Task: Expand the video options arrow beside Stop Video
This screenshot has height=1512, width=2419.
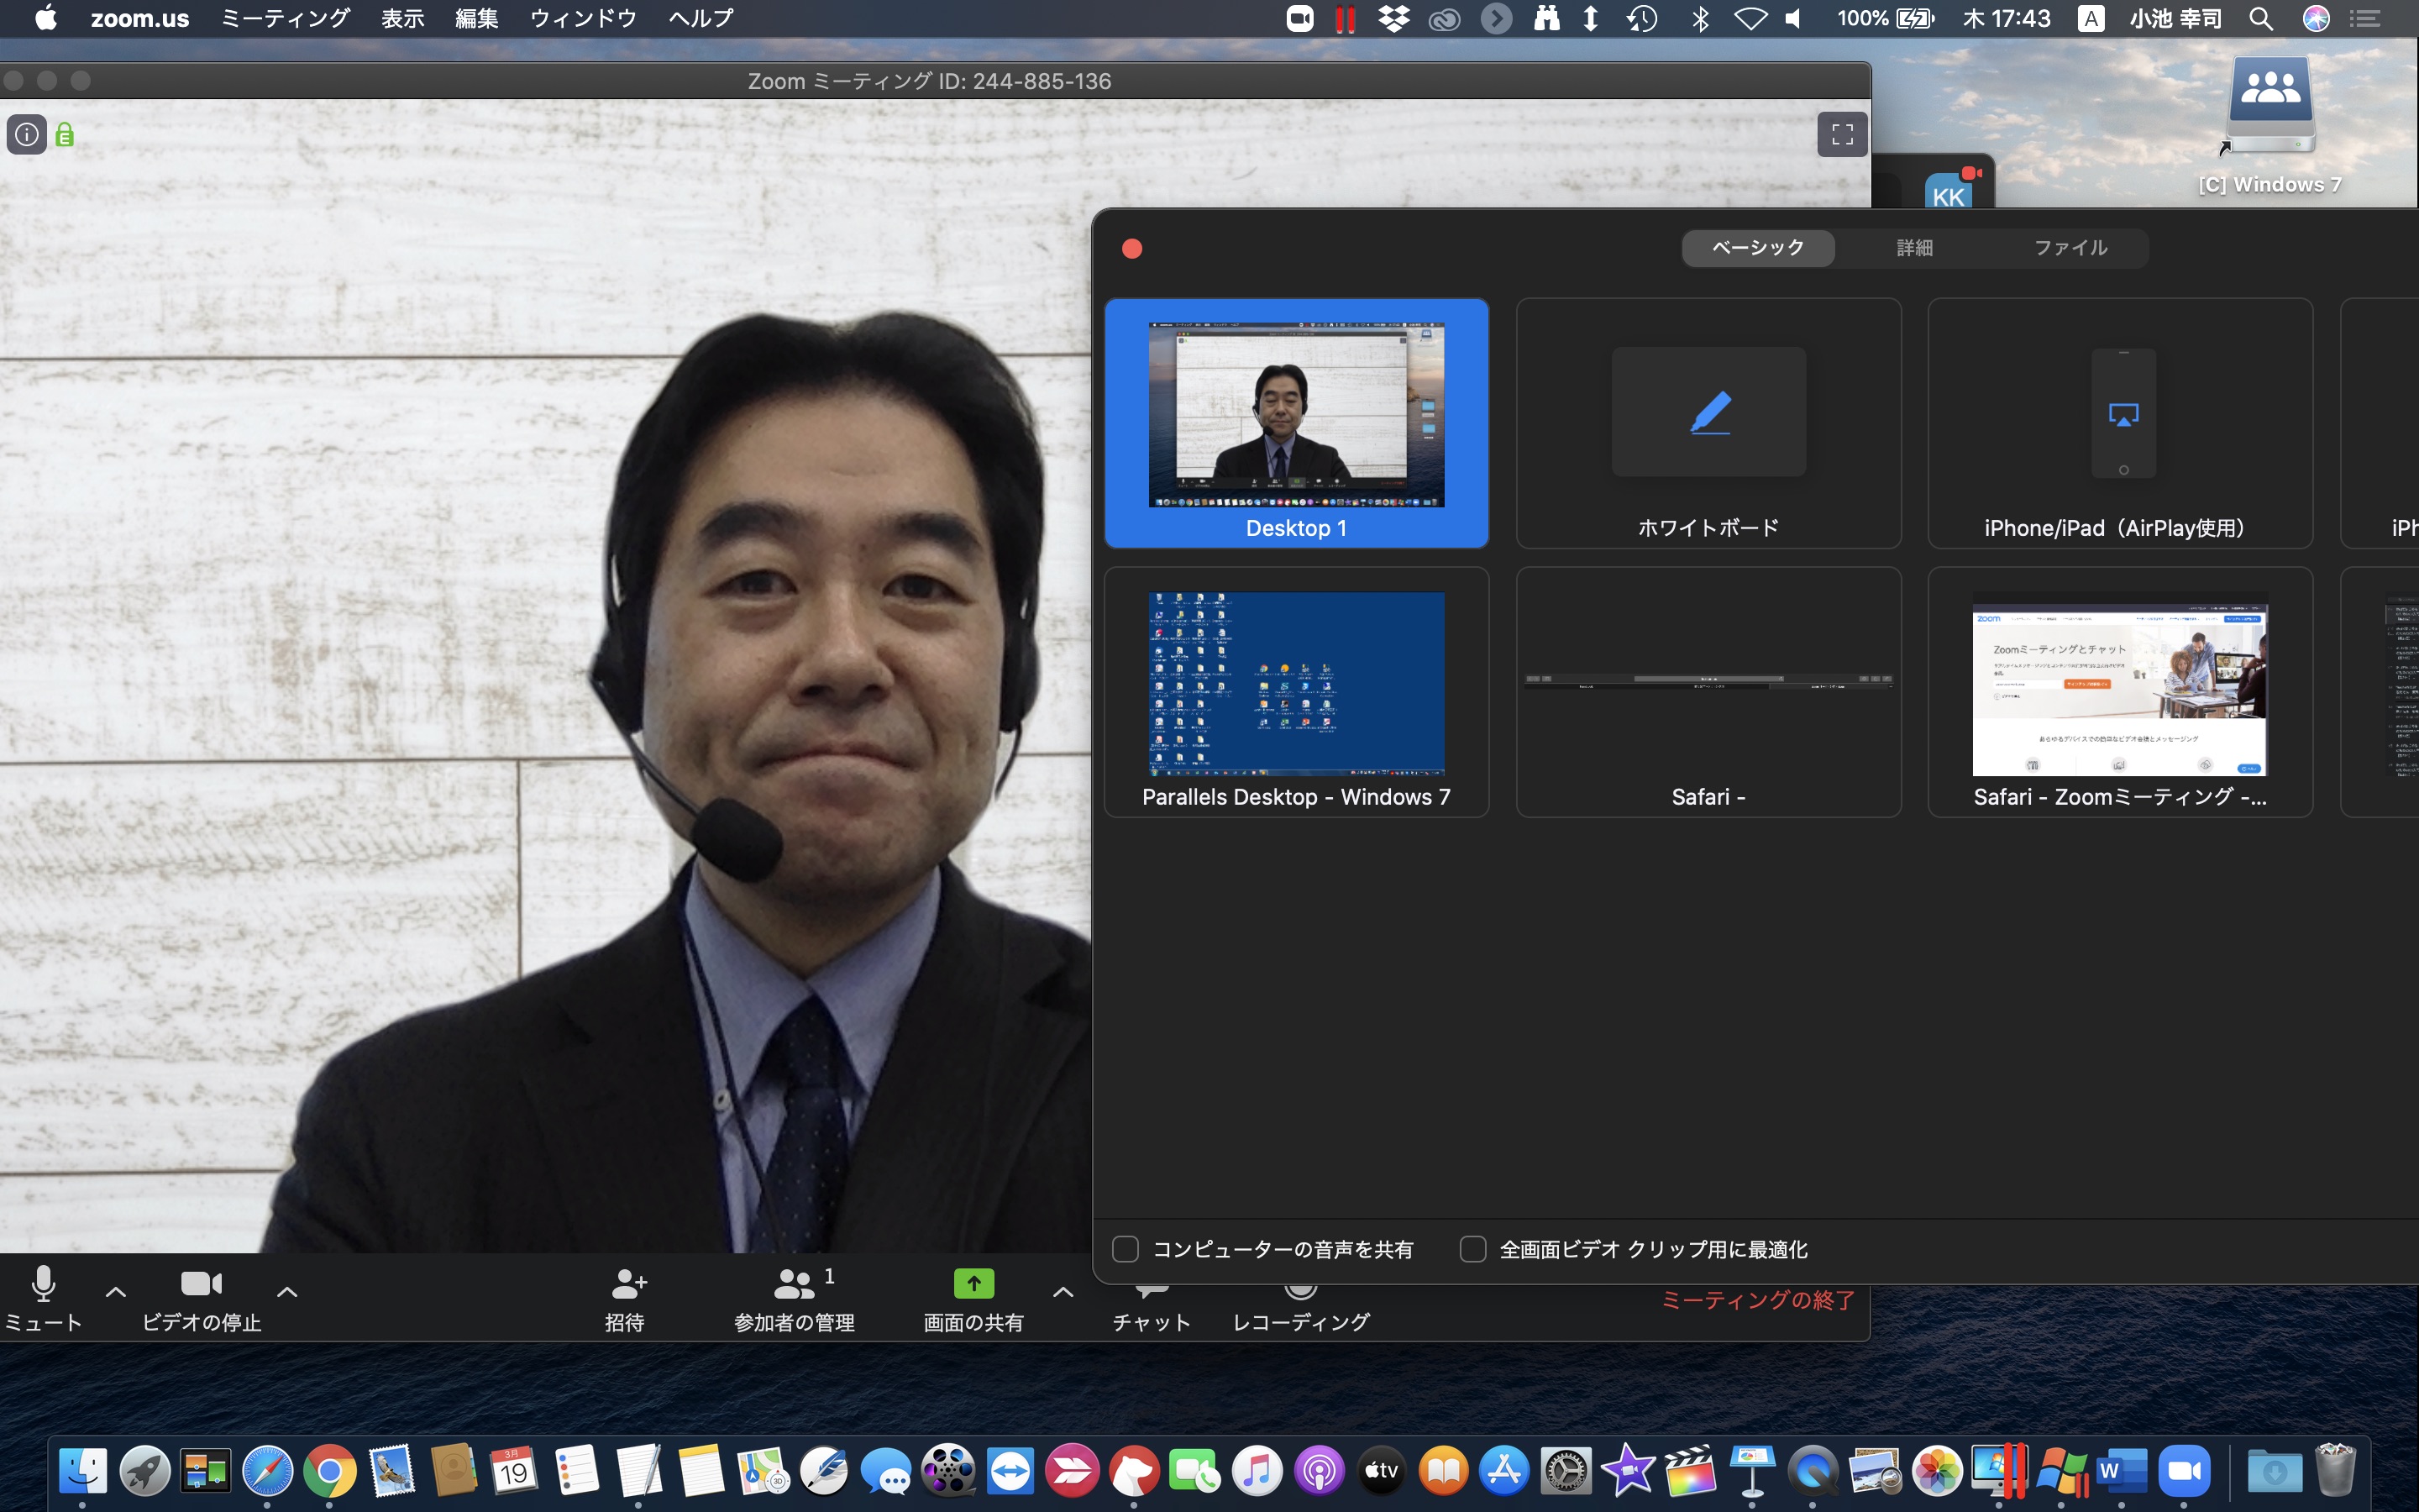Action: tap(287, 1291)
